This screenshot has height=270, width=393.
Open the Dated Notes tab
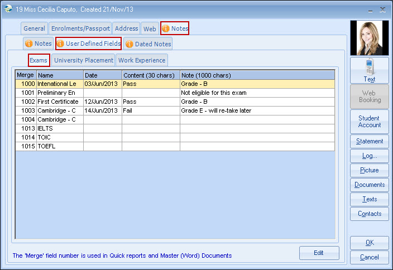pyautogui.click(x=148, y=44)
